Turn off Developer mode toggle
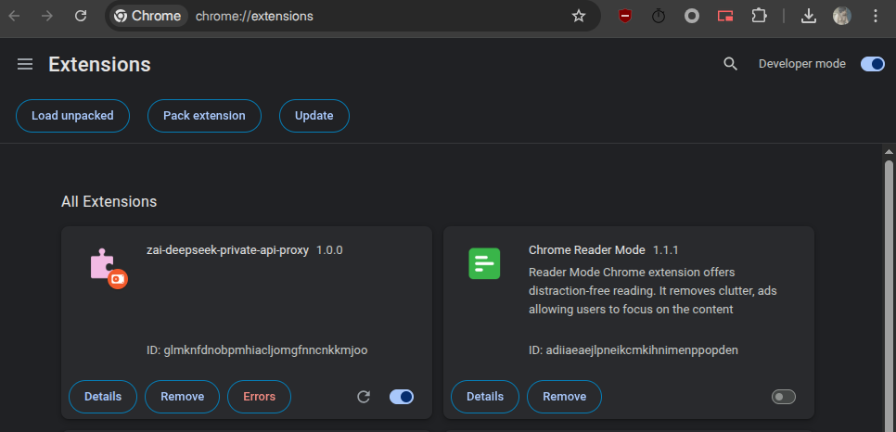Screen dimensions: 896x432 click(873, 64)
